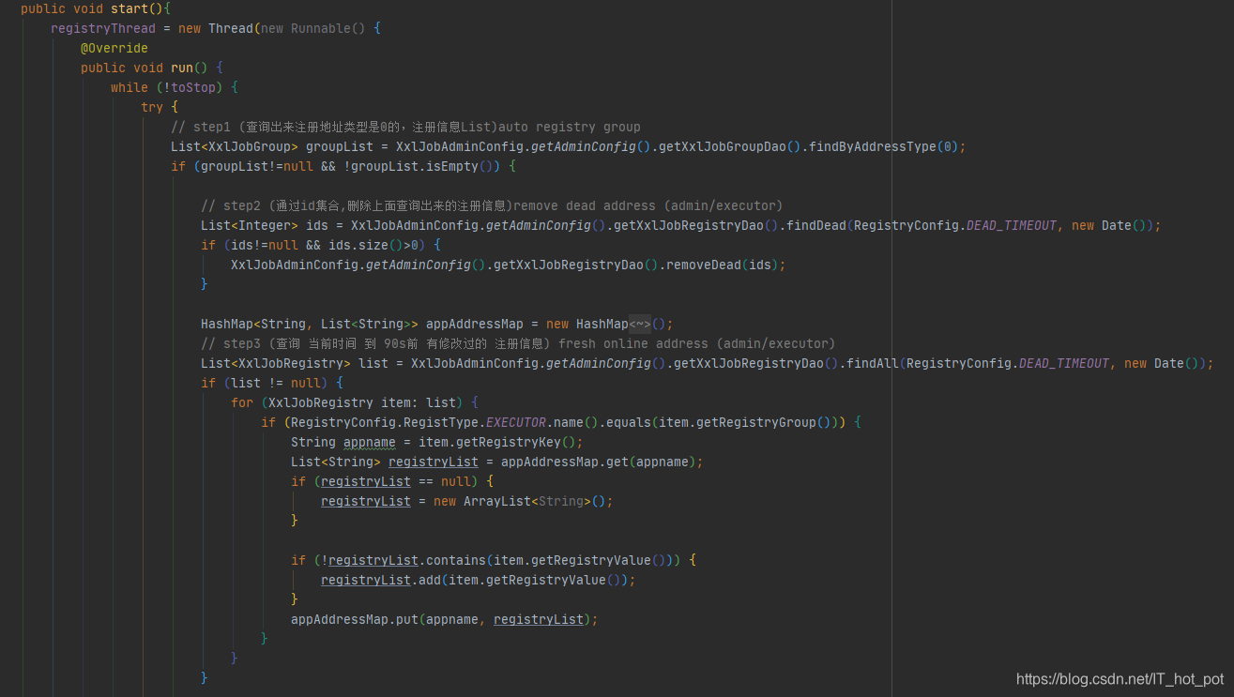Click the step1 auto registry group comment

click(x=405, y=127)
